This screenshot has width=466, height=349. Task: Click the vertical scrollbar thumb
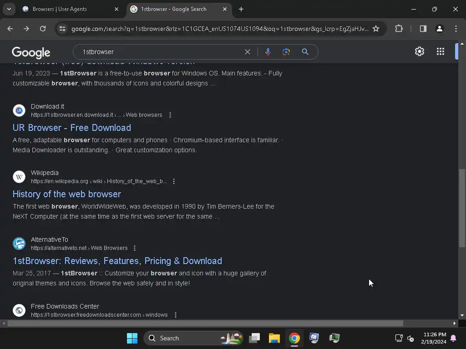point(462,208)
